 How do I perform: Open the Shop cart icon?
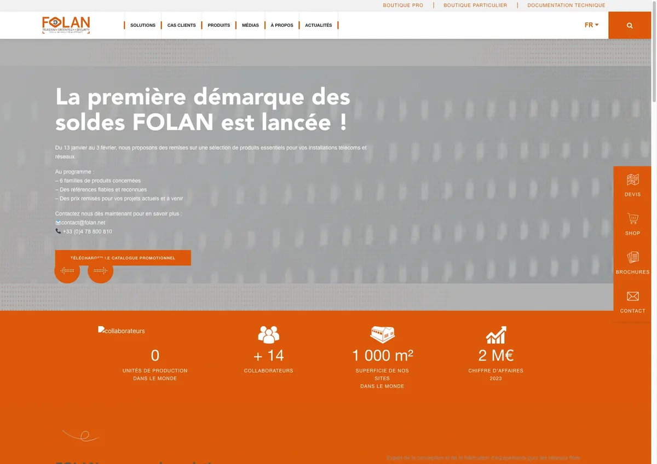632,218
